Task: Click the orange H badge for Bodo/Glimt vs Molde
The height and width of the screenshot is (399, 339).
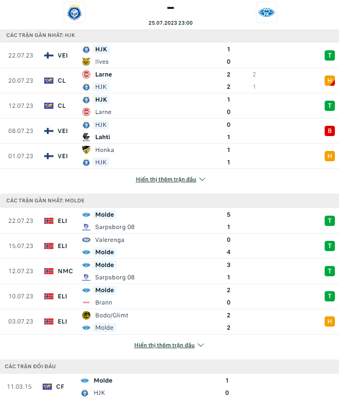Action: click(x=330, y=321)
